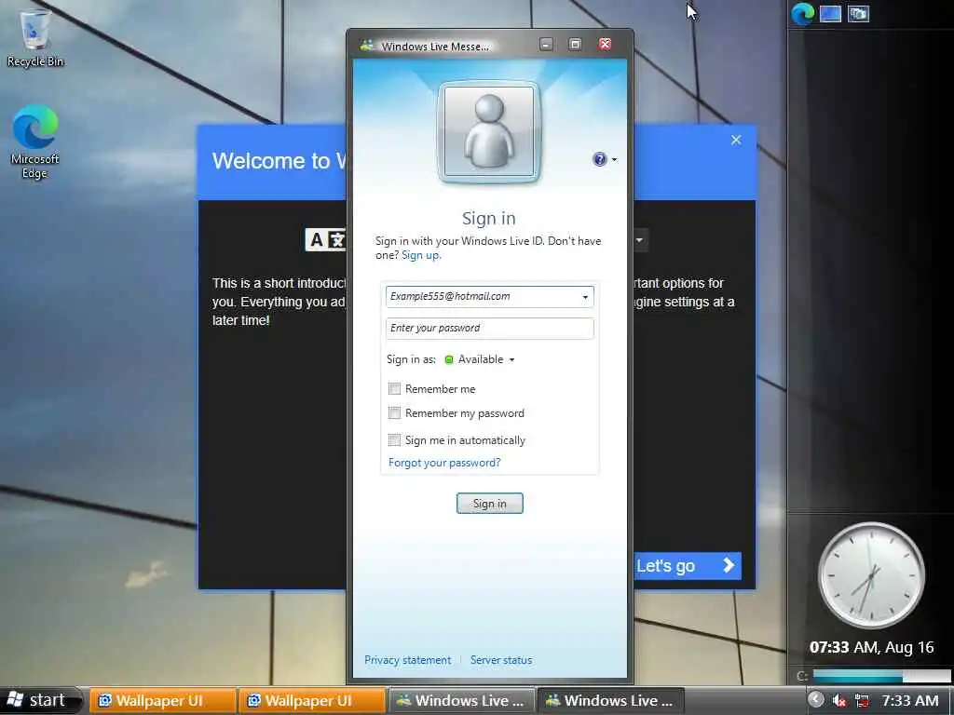Click the Edge icon in the top-right sidebar
The height and width of the screenshot is (715, 954).
coord(802,13)
